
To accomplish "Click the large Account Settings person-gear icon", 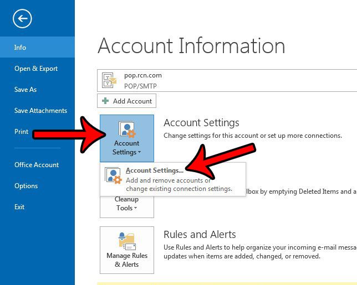I will click(127, 130).
